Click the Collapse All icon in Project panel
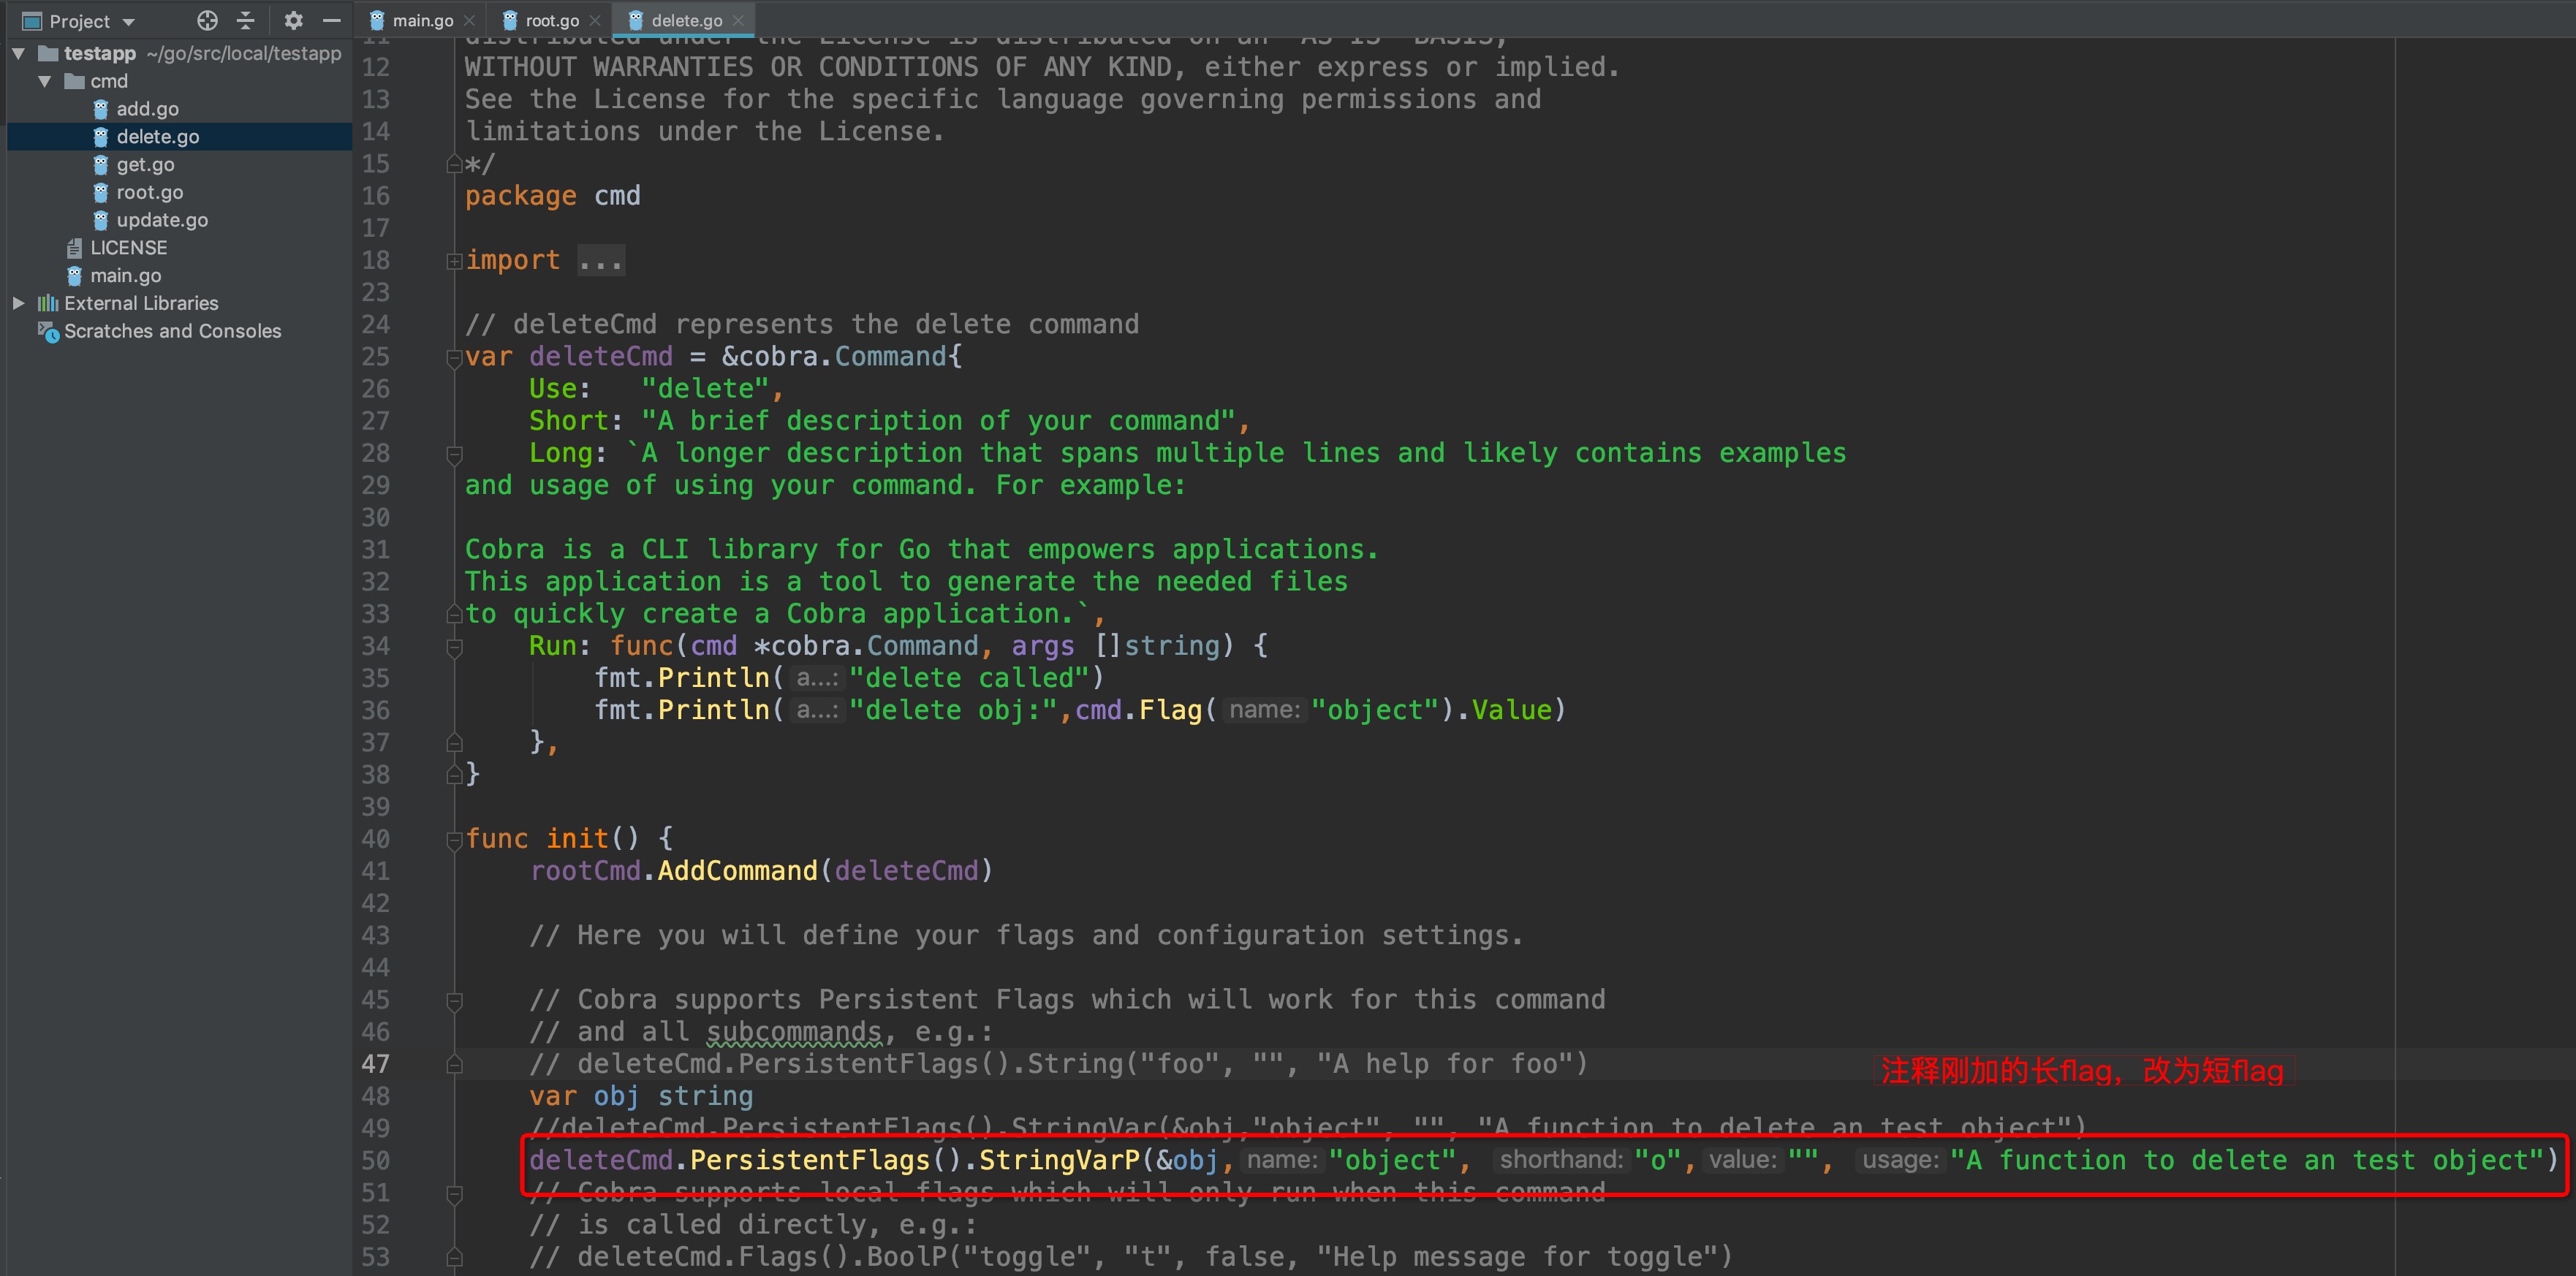This screenshot has width=2576, height=1276. coord(246,20)
